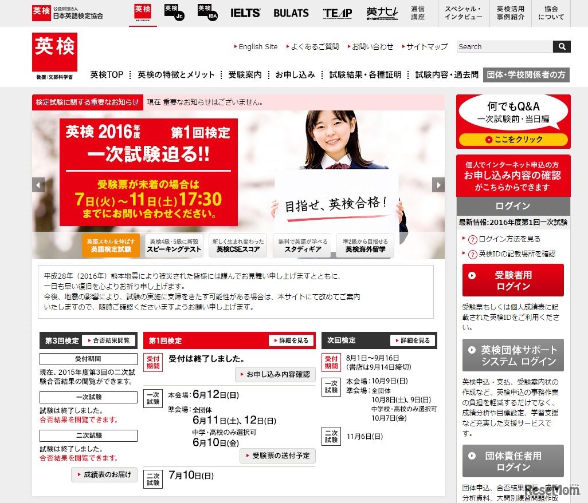
Task: Click the 検定試験に関する重要なお知らせ label
Action: click(x=87, y=102)
